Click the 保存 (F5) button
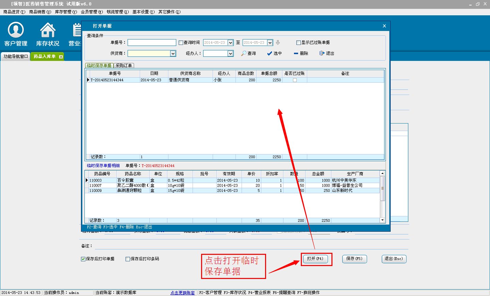 click(x=354, y=259)
